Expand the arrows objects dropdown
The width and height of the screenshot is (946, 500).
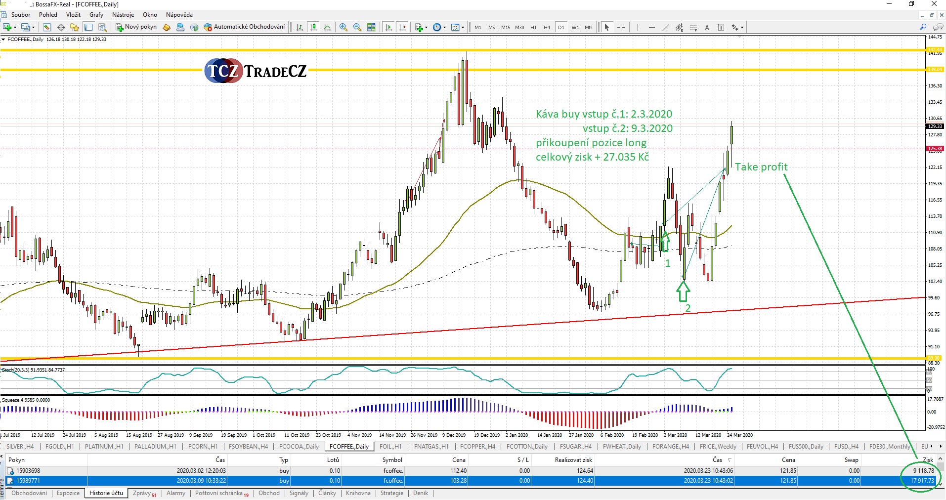742,28
